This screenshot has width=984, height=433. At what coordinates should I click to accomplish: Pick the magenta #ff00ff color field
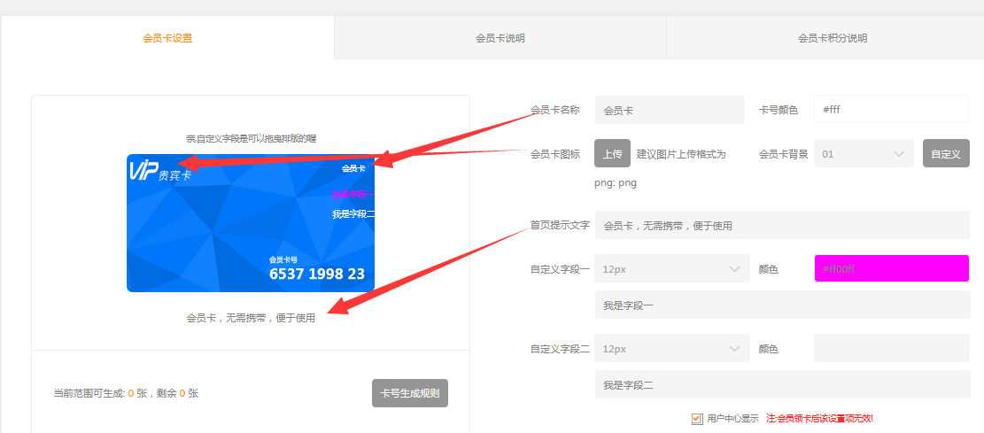pos(891,268)
